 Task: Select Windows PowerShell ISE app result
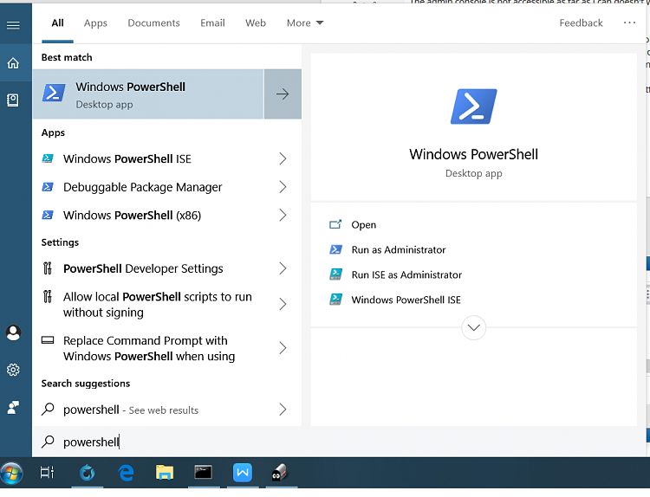tap(166, 158)
